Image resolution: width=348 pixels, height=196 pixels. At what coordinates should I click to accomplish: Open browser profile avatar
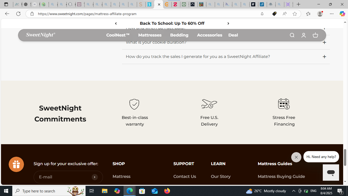320,14
